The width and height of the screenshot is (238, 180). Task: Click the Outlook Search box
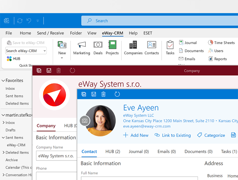[x=160, y=21]
